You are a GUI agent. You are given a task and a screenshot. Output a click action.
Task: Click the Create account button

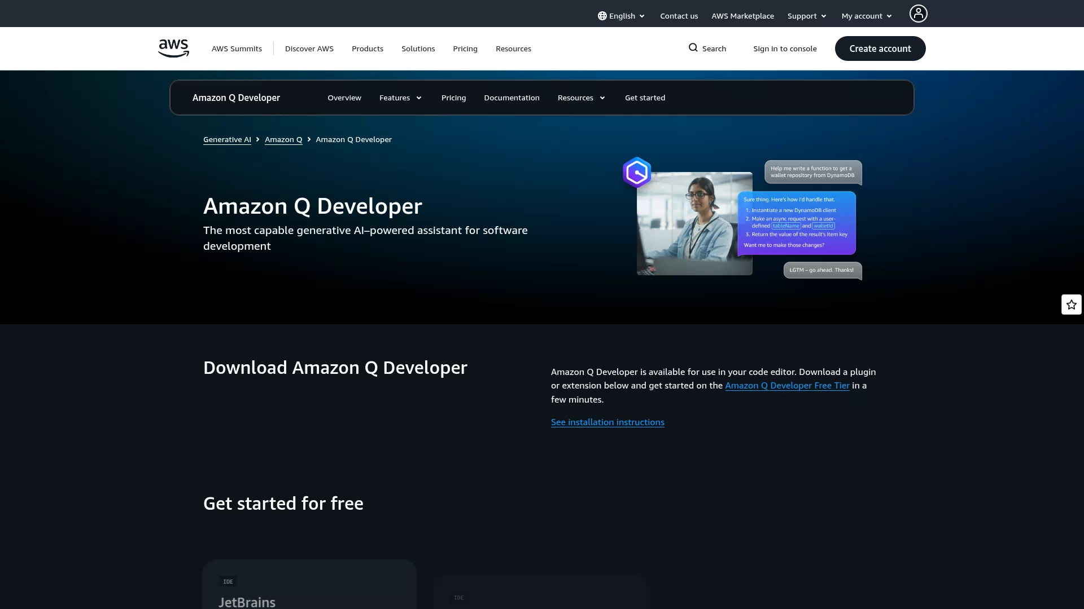coord(880,48)
